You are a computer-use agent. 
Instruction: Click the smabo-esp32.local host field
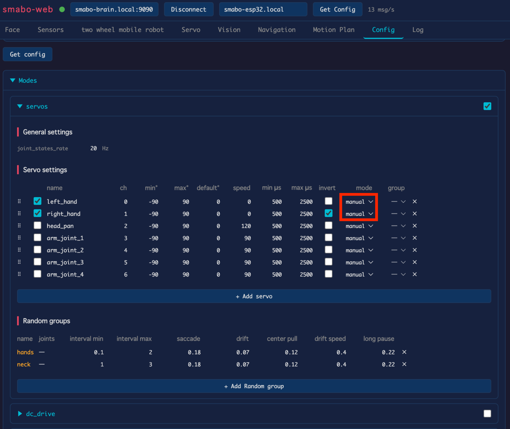pos(263,9)
